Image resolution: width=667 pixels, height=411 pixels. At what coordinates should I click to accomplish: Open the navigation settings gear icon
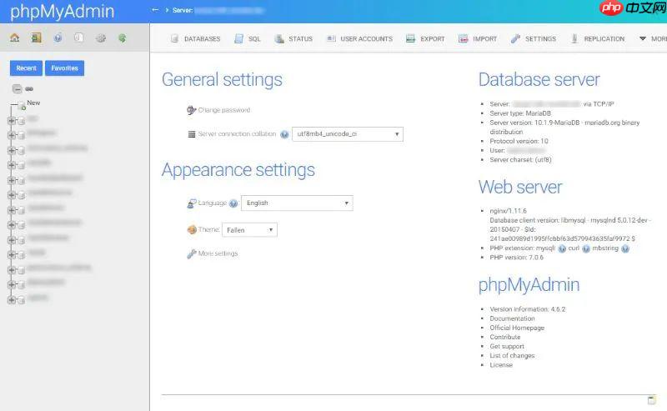101,38
